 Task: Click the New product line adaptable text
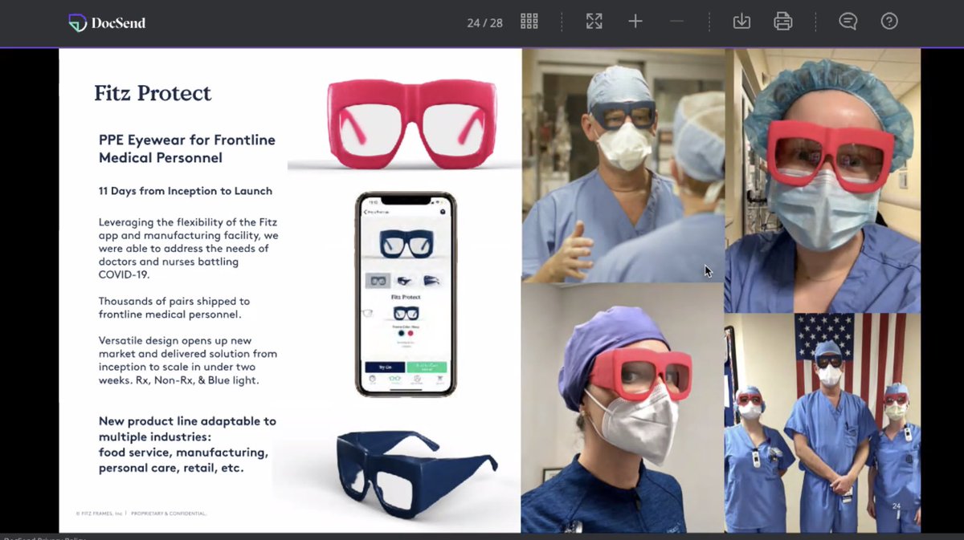(187, 445)
